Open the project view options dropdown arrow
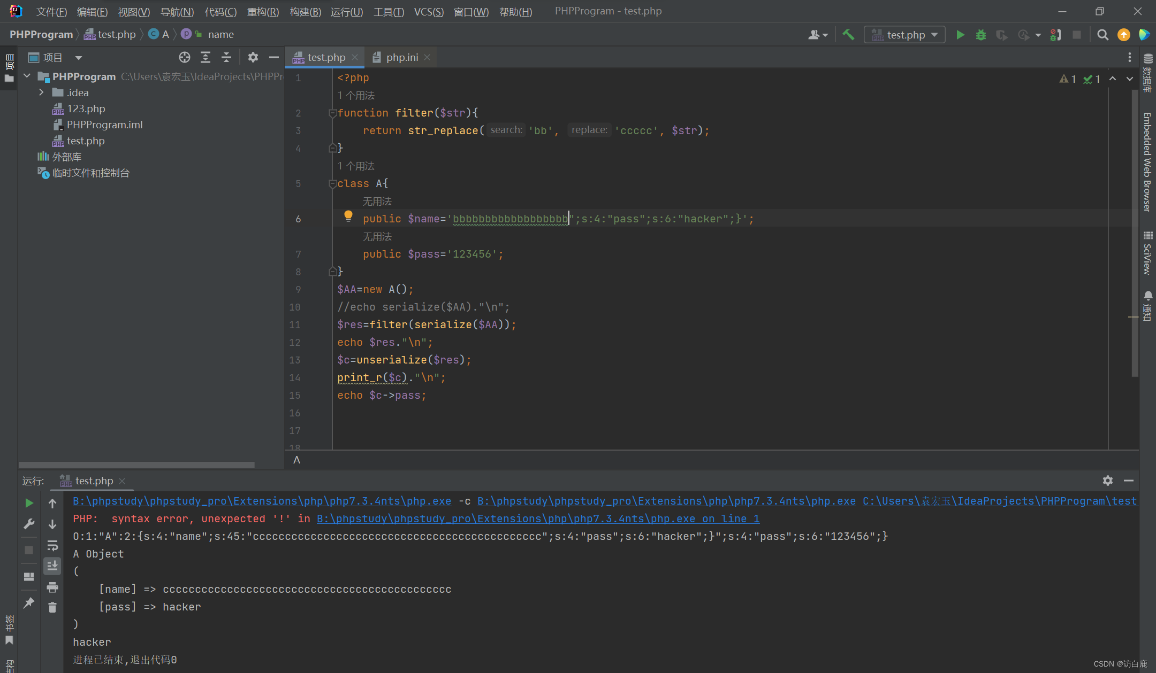 [x=79, y=57]
